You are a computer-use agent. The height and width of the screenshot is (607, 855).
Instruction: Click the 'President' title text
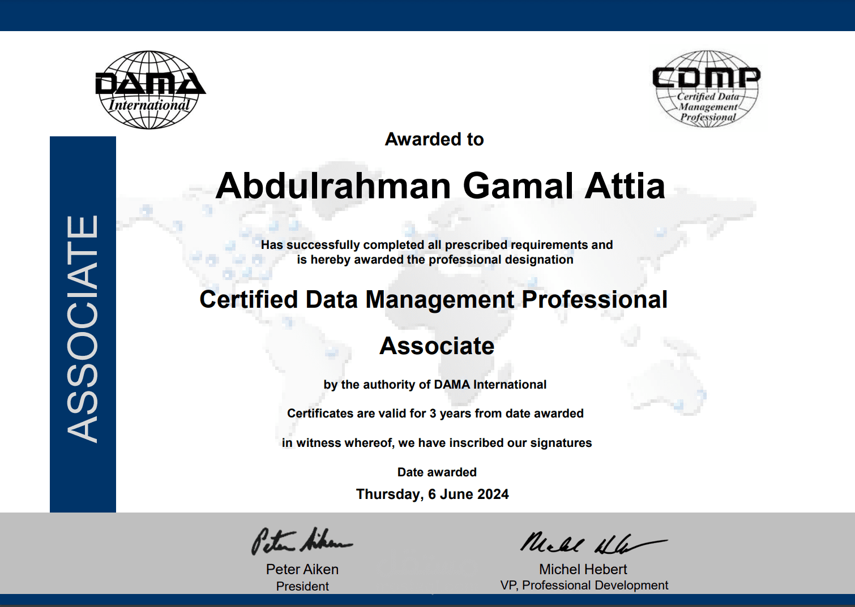point(302,587)
